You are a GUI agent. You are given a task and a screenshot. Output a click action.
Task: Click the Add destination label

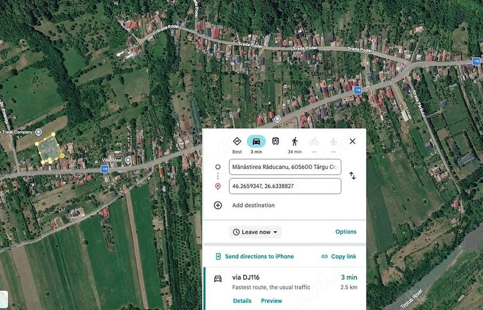coord(253,205)
